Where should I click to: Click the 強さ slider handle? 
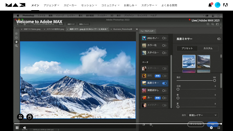click(x=214, y=81)
